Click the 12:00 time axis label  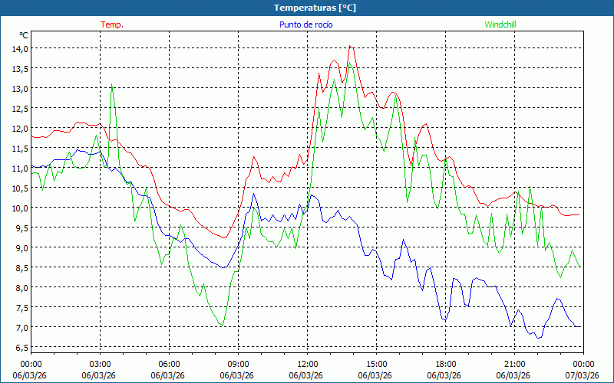click(307, 364)
